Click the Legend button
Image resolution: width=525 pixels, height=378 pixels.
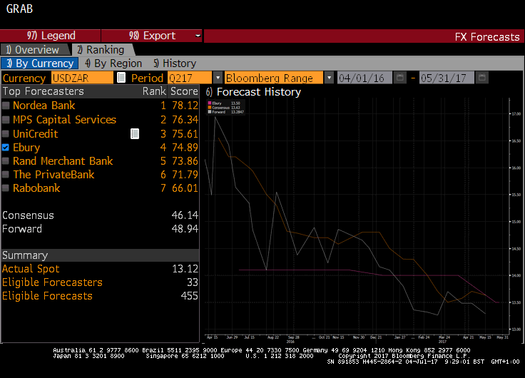tap(51, 36)
